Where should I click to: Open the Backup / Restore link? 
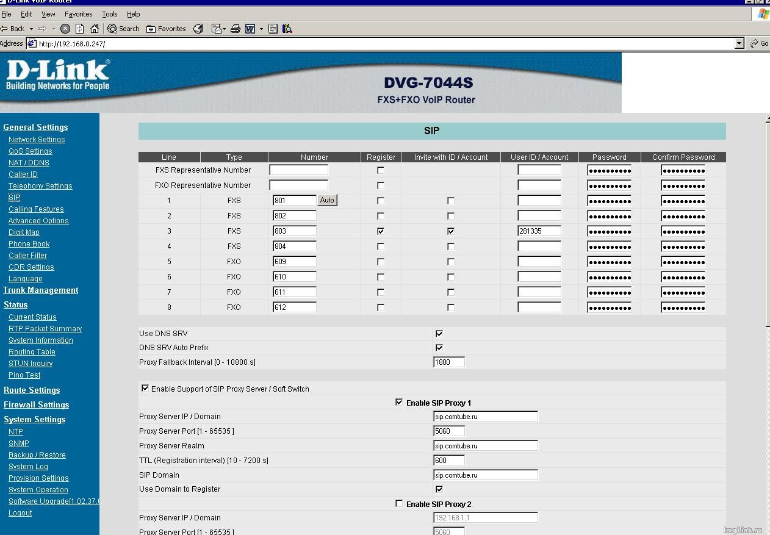coord(37,455)
